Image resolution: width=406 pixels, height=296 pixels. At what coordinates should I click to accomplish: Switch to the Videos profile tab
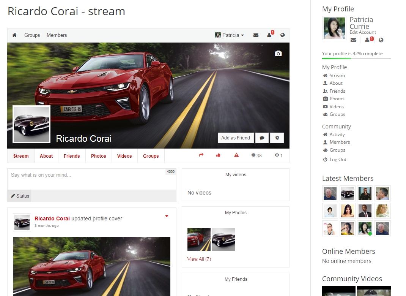(x=124, y=156)
